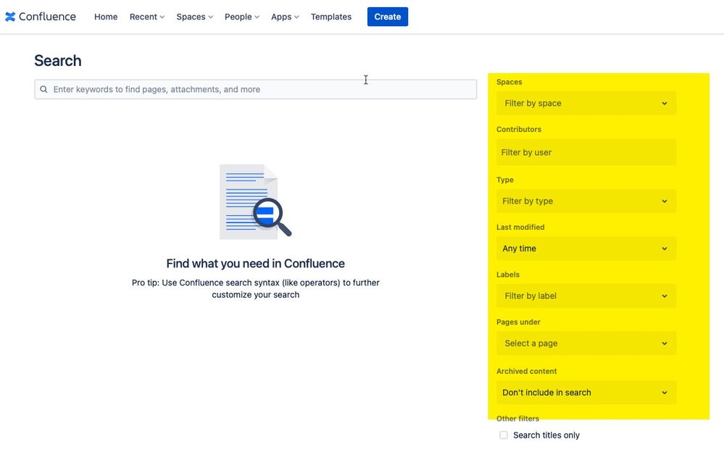This screenshot has height=471, width=724.
Task: Open the Spaces menu
Action: (194, 17)
